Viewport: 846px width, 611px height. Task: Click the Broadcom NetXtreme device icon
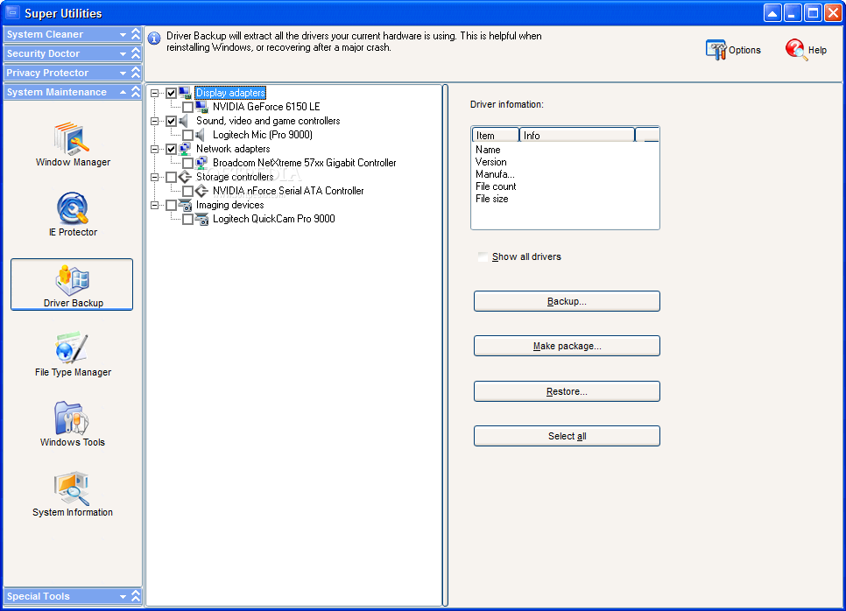click(x=201, y=163)
